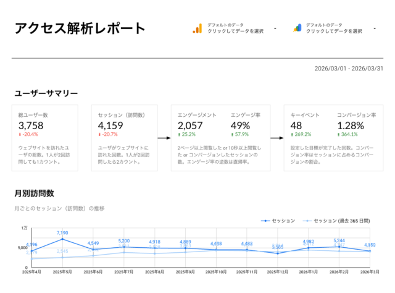Click the 4,982 data label for January 2026
This screenshot has height=293, width=395.
tap(309, 242)
